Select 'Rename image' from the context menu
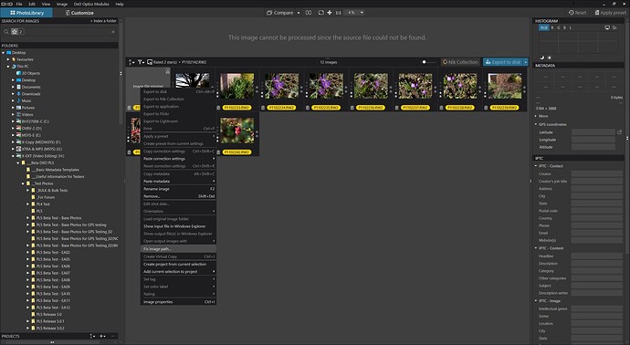Screen dimensions: 630x345 tap(178, 189)
